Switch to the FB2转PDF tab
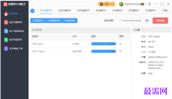172x99 pixels. coord(101,11)
